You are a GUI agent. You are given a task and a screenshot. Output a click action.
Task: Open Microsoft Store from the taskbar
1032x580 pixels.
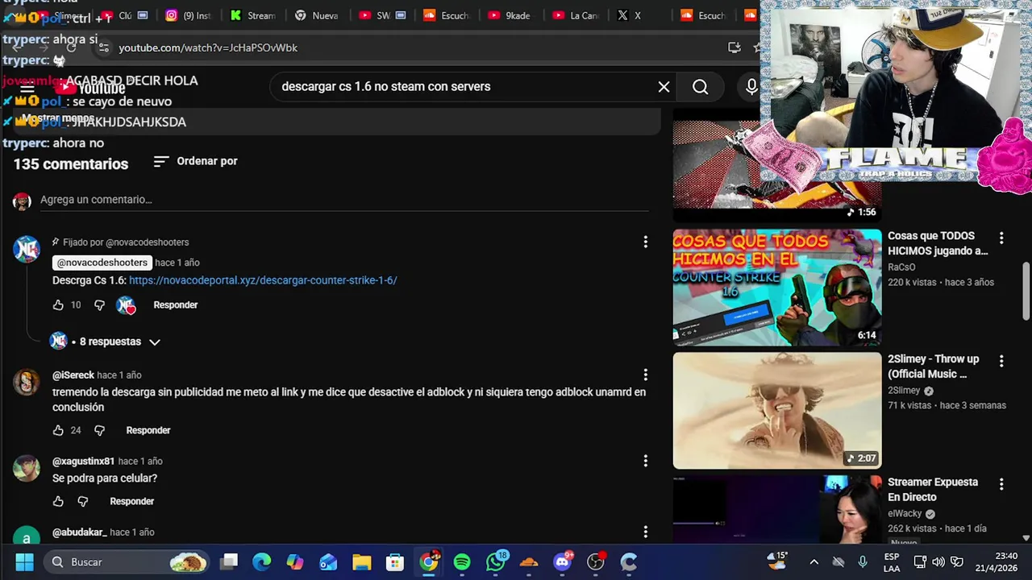pyautogui.click(x=394, y=561)
